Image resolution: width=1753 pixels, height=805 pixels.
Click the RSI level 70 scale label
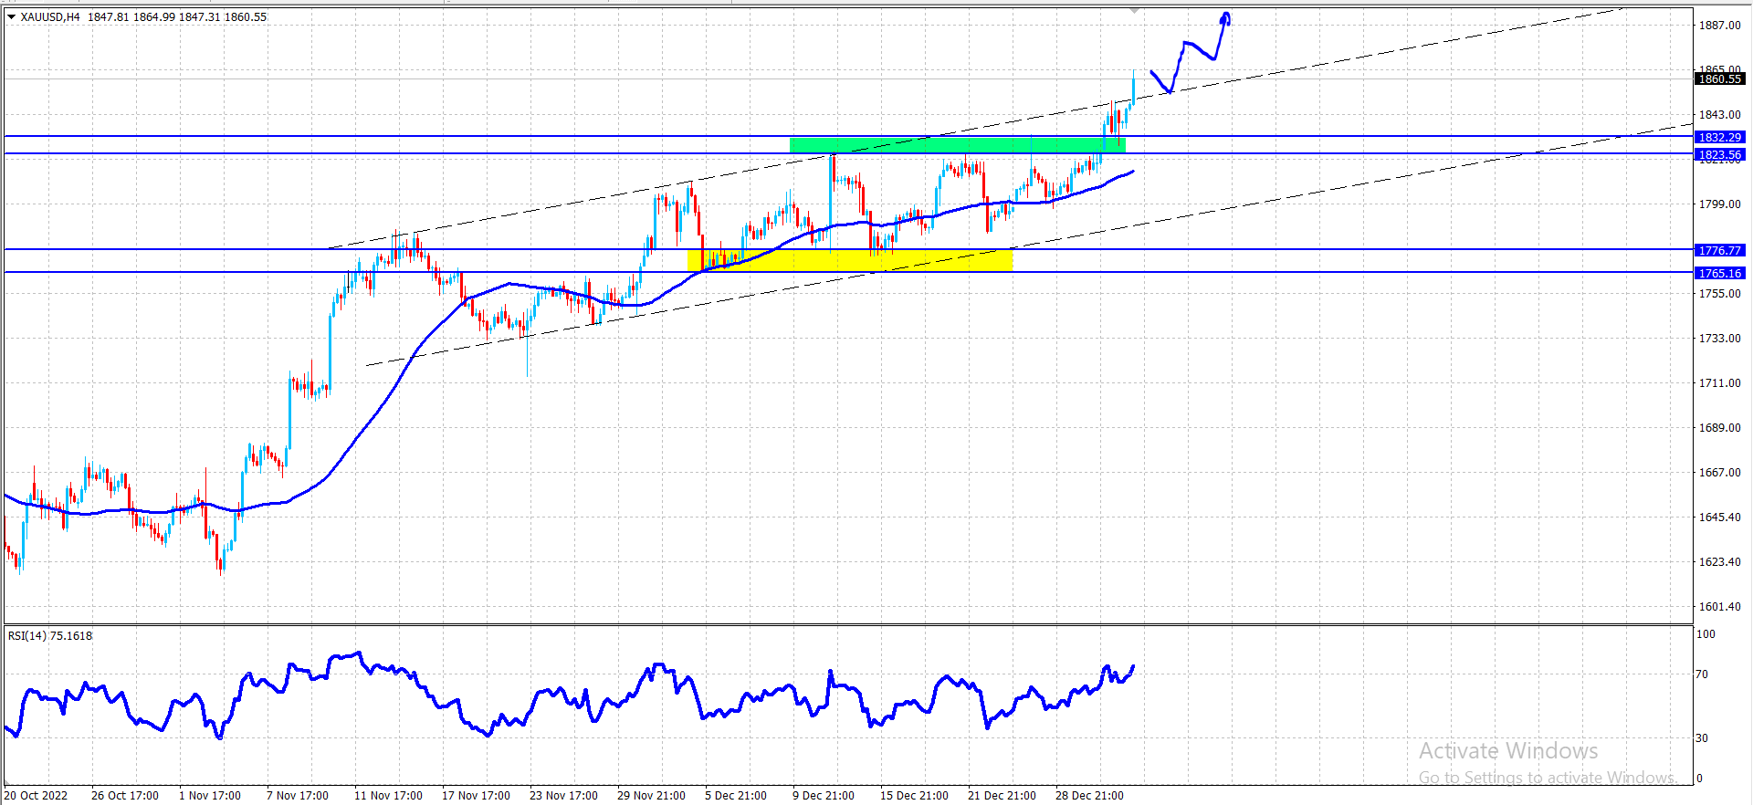tap(1702, 674)
